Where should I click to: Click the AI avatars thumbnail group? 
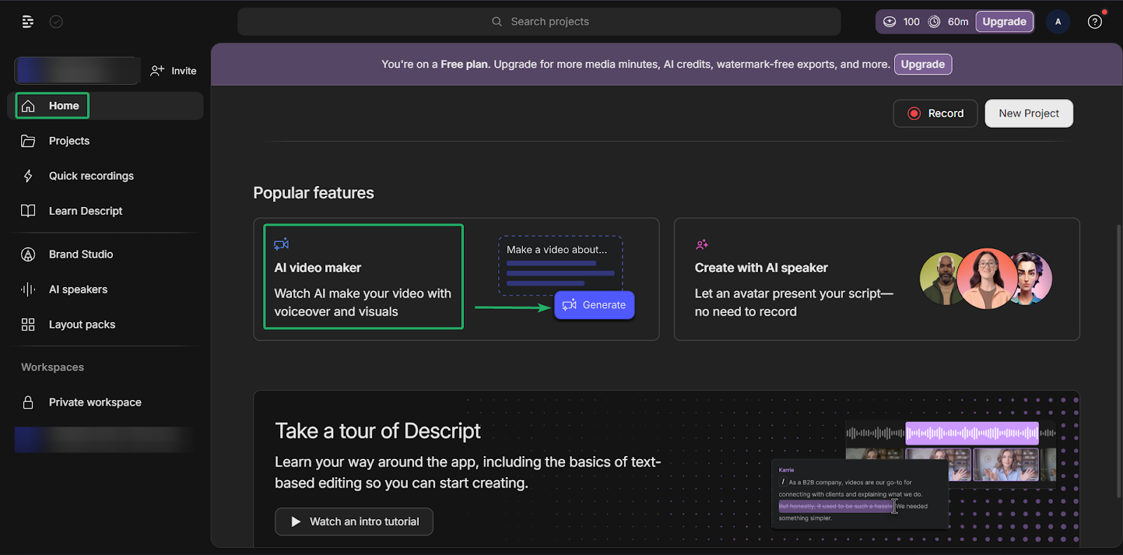click(986, 279)
